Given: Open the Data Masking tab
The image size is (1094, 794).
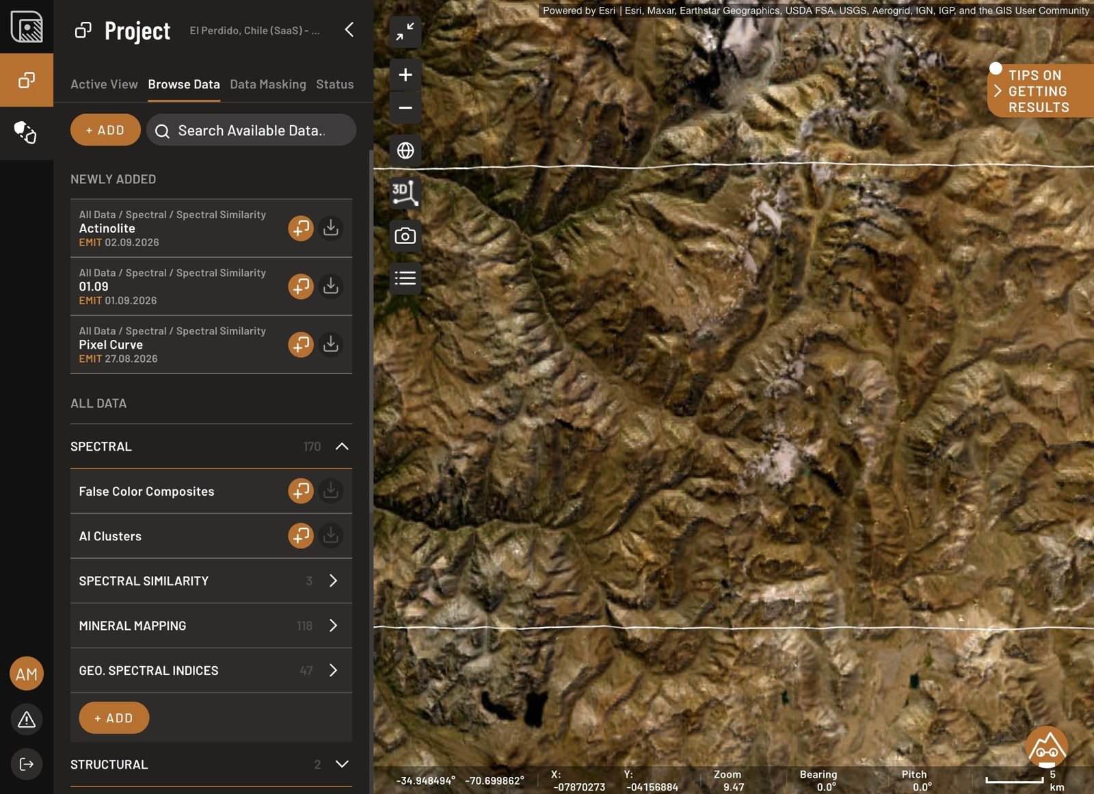Looking at the screenshot, I should click(268, 84).
